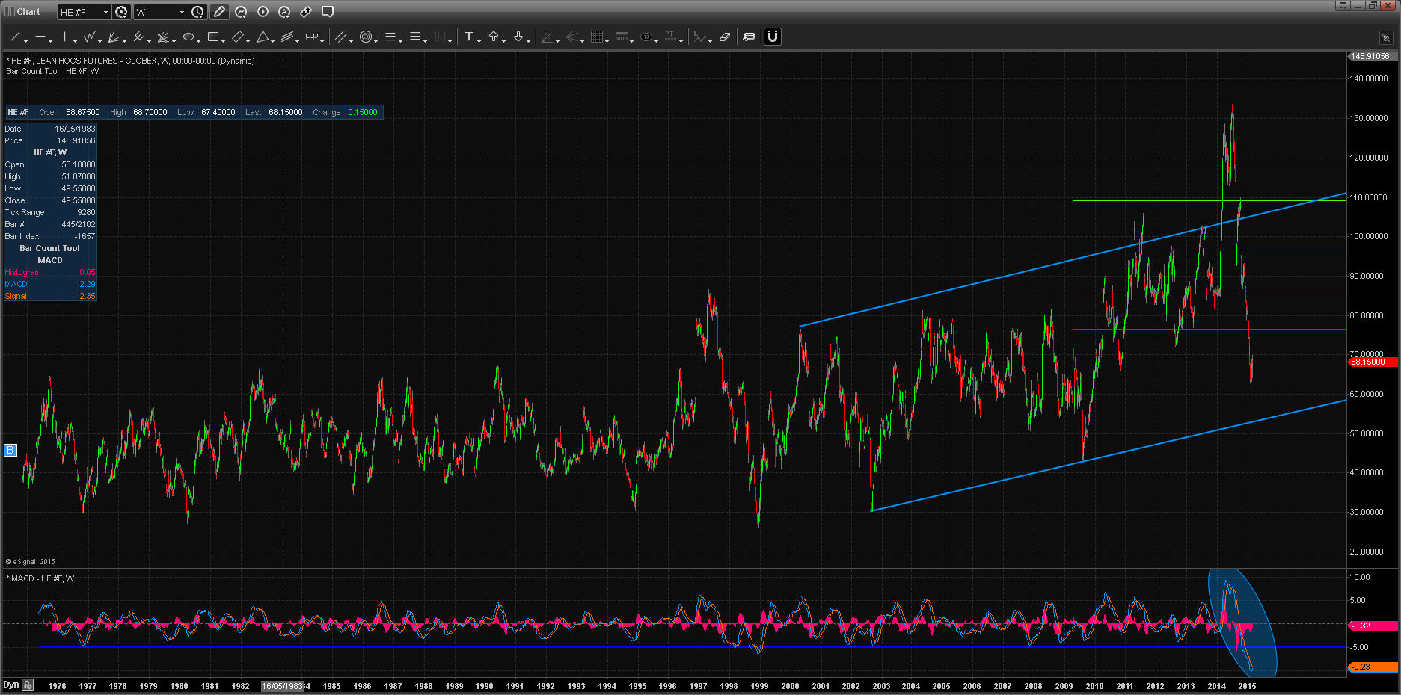The width and height of the screenshot is (1401, 695).
Task: Toggle the magnet snap mode button
Action: click(773, 37)
